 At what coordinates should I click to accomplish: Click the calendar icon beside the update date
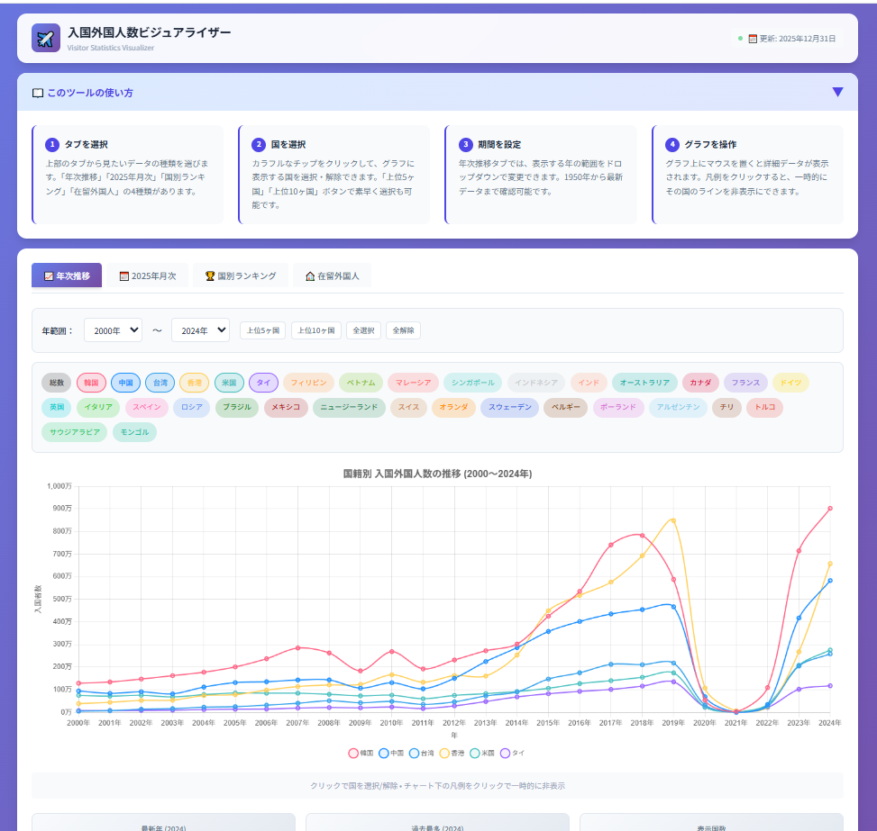753,39
